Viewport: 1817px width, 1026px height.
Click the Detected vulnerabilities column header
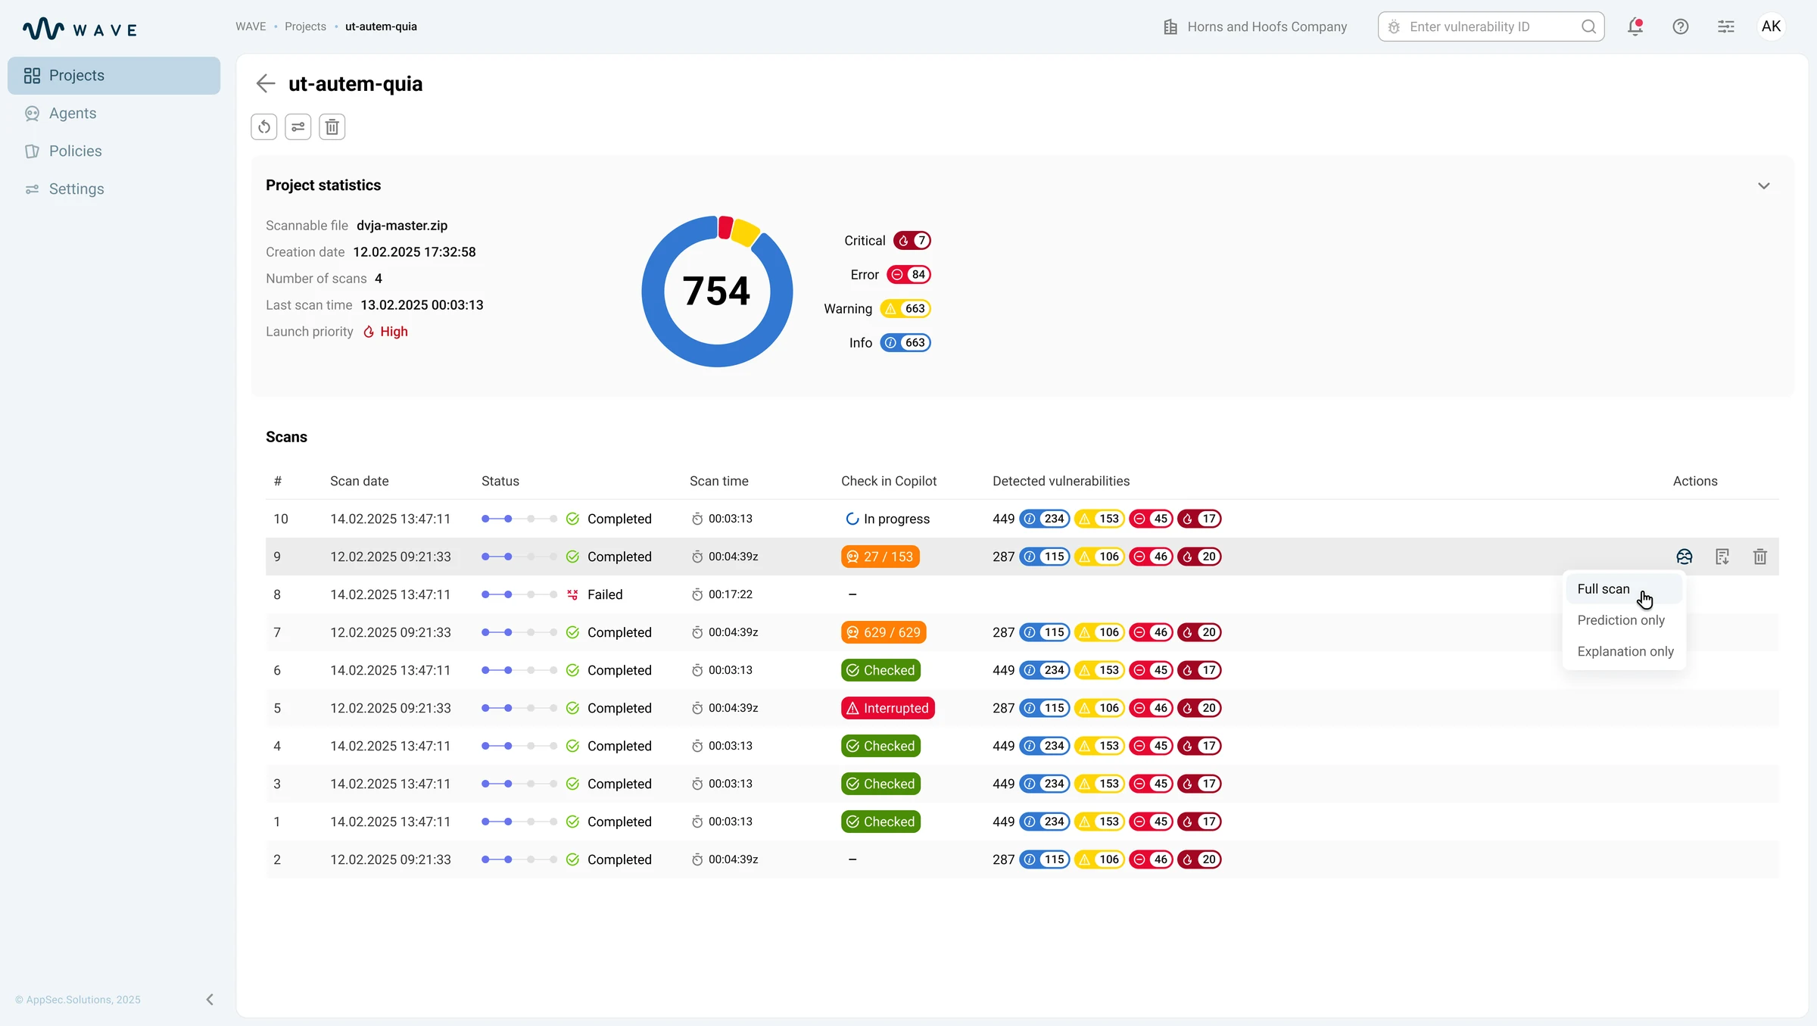(1061, 481)
